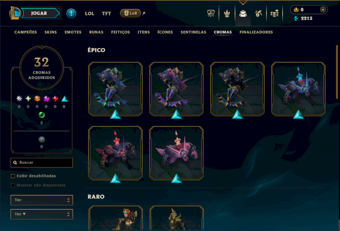The width and height of the screenshot is (340, 231).
Task: Click the blue exclamation notification icon
Action: pyautogui.click(x=71, y=14)
